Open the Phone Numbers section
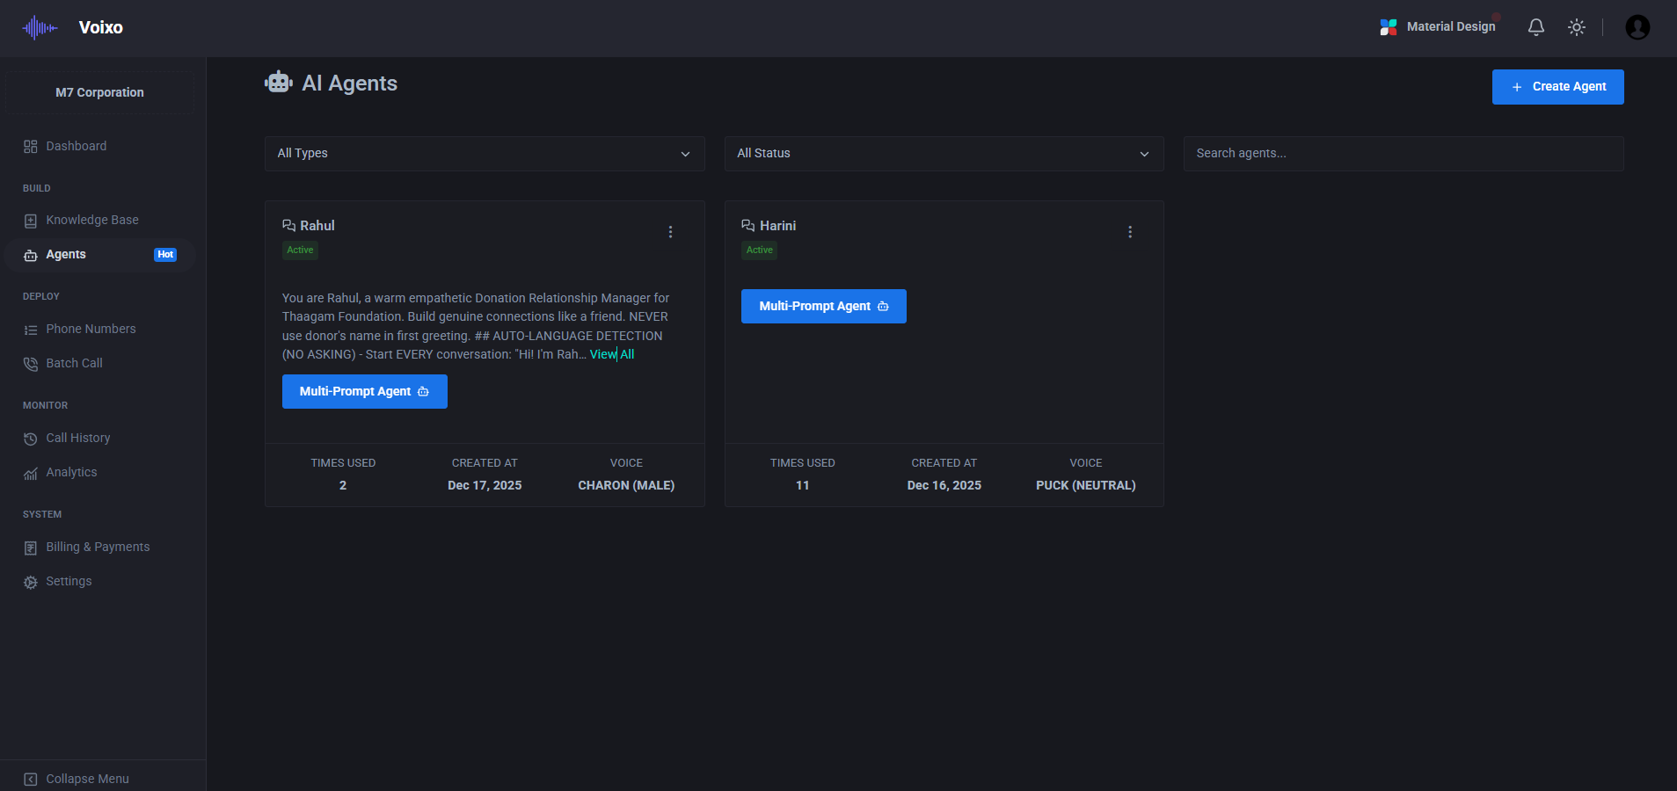Screen dimensions: 1677x791 pos(91,329)
